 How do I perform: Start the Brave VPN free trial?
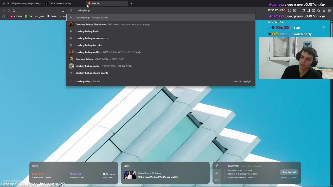[x=289, y=172]
